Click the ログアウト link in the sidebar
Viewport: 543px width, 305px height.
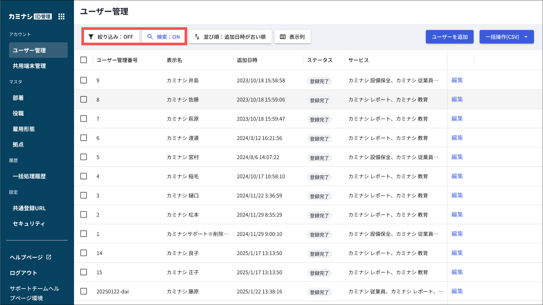coord(23,273)
